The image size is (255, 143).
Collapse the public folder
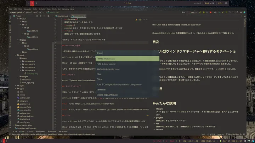(x=16, y=55)
